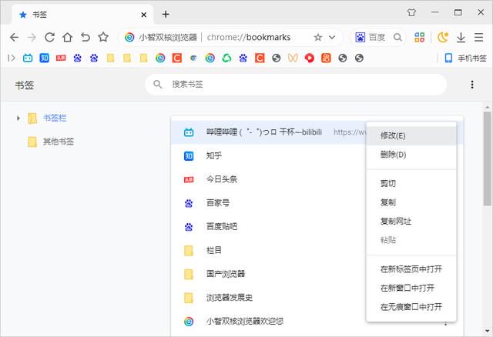Choose 删除(D) from the context menu
Viewport: 493px width, 337px height.
(x=411, y=155)
